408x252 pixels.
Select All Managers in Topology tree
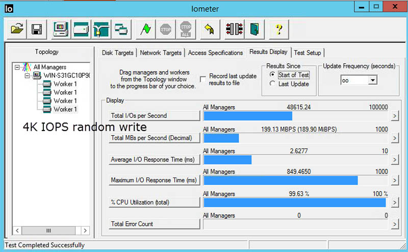49,67
